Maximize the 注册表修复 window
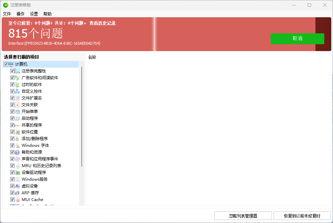Viewport: 333px width, 223px height. (x=309, y=5)
